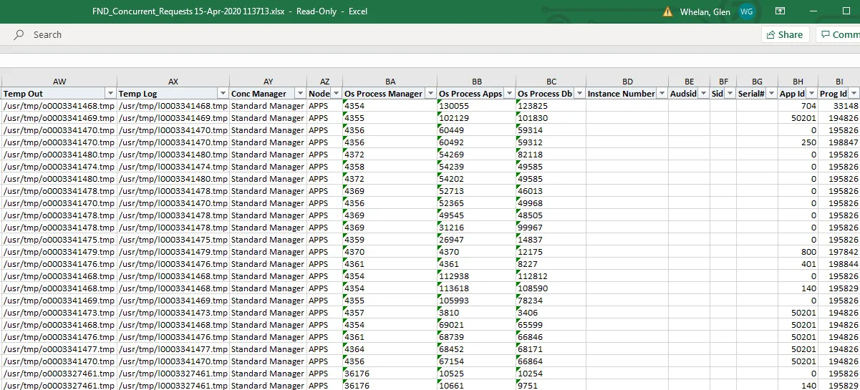Expand the App Id filter dropdown
This screenshot has width=860, height=390.
(811, 94)
